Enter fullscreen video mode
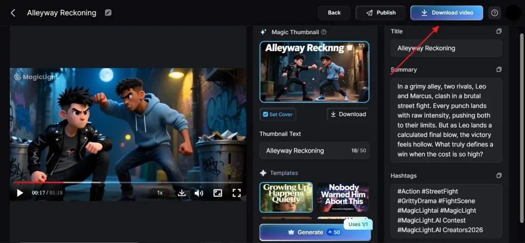Viewport: 525px width, 243px height. click(x=236, y=193)
